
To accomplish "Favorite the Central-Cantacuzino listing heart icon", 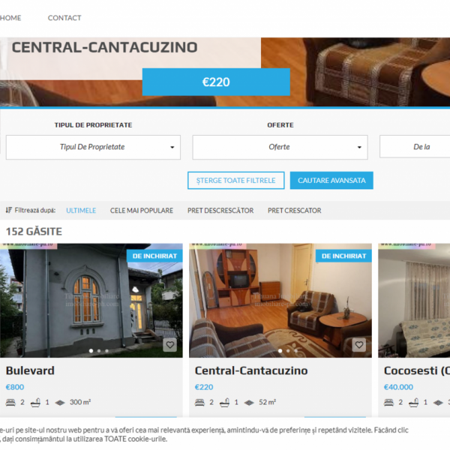I will coord(359,345).
